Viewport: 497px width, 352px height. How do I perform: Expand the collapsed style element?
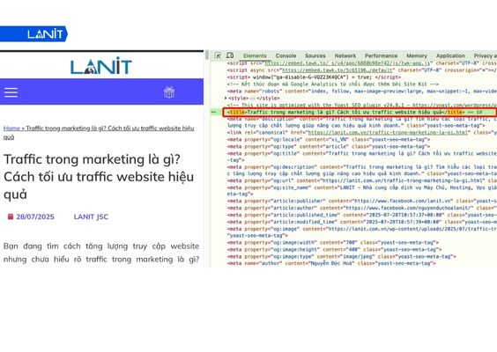point(226,99)
